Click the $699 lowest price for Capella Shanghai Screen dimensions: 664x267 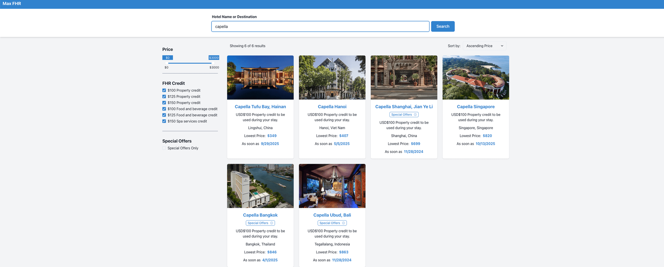416,144
